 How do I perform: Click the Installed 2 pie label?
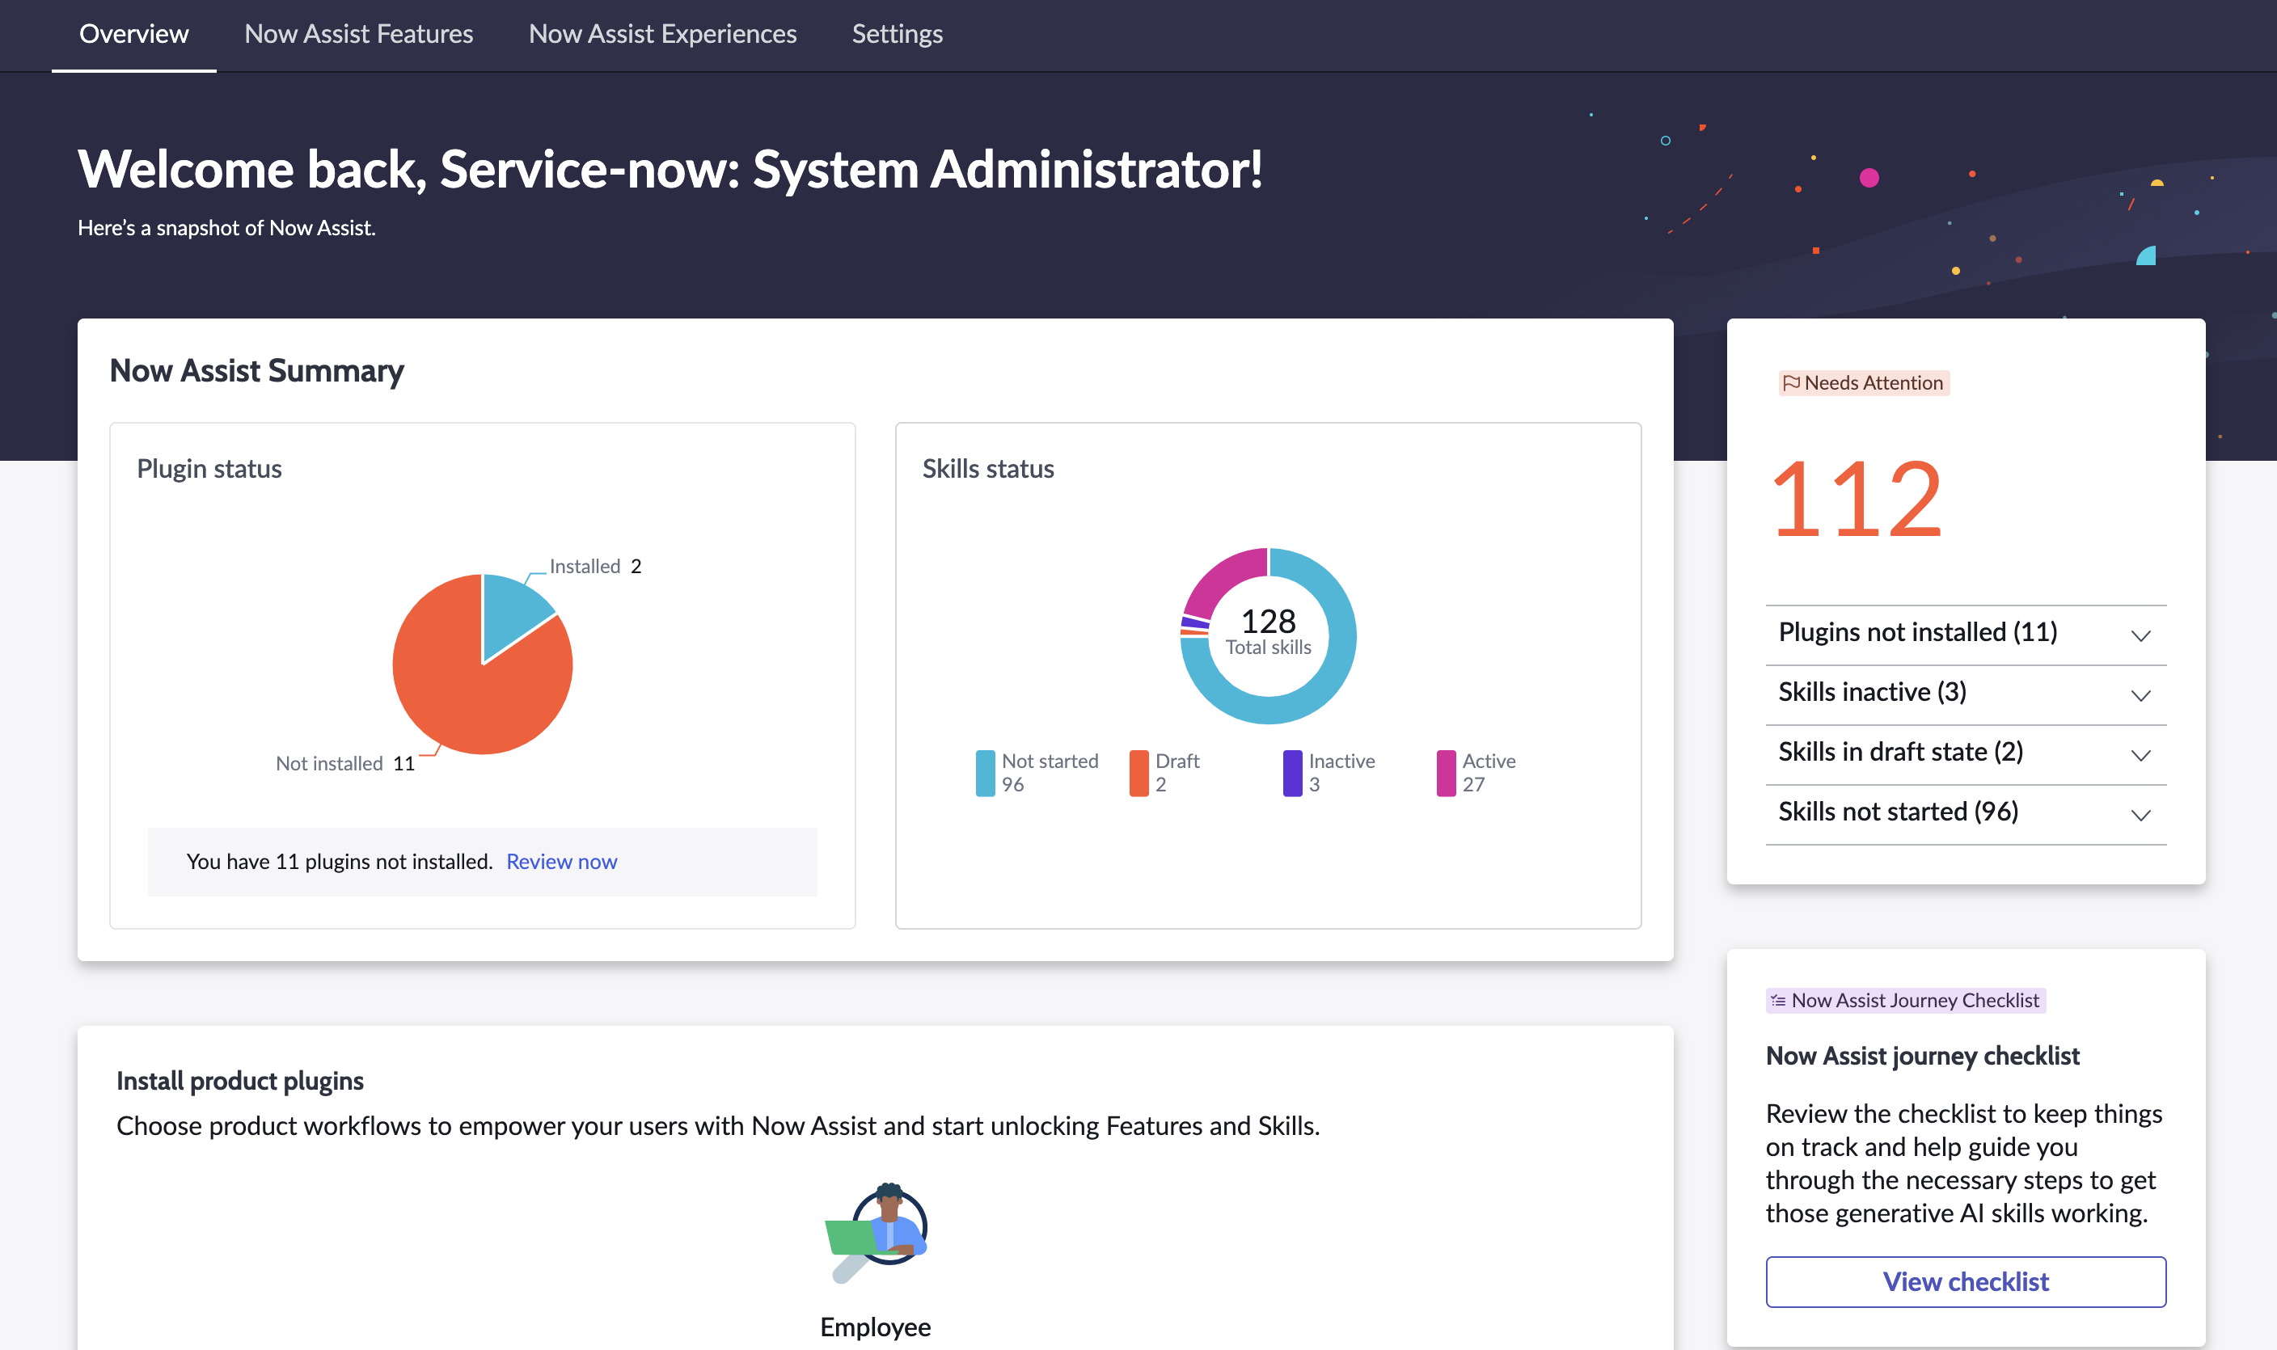coord(596,566)
